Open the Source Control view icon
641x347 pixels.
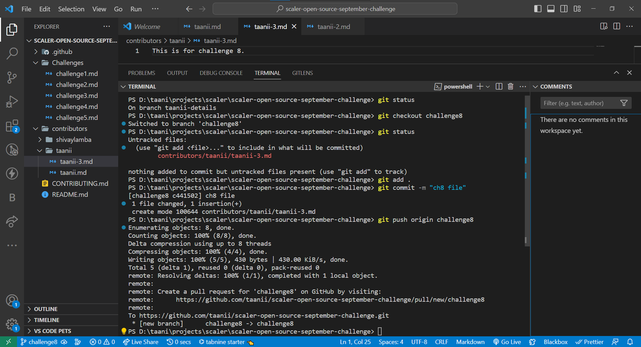tap(12, 78)
